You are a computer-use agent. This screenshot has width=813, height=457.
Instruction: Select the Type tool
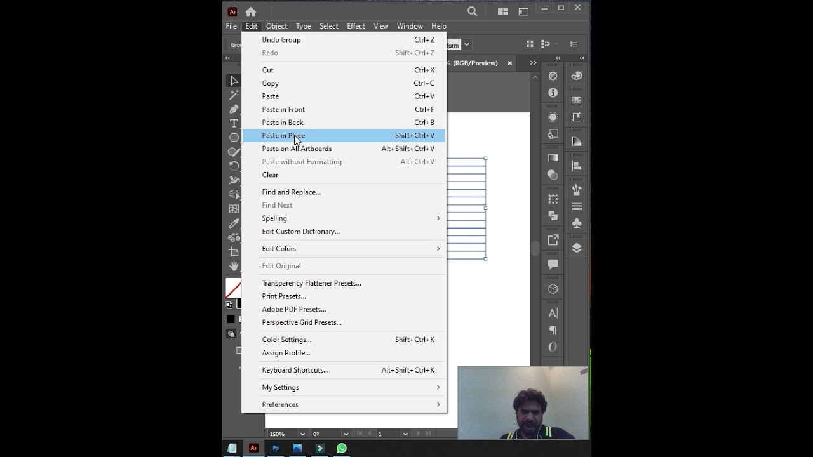click(x=234, y=123)
